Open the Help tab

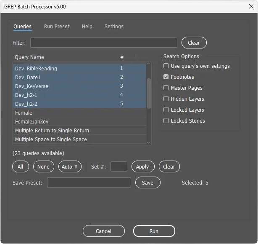87,27
